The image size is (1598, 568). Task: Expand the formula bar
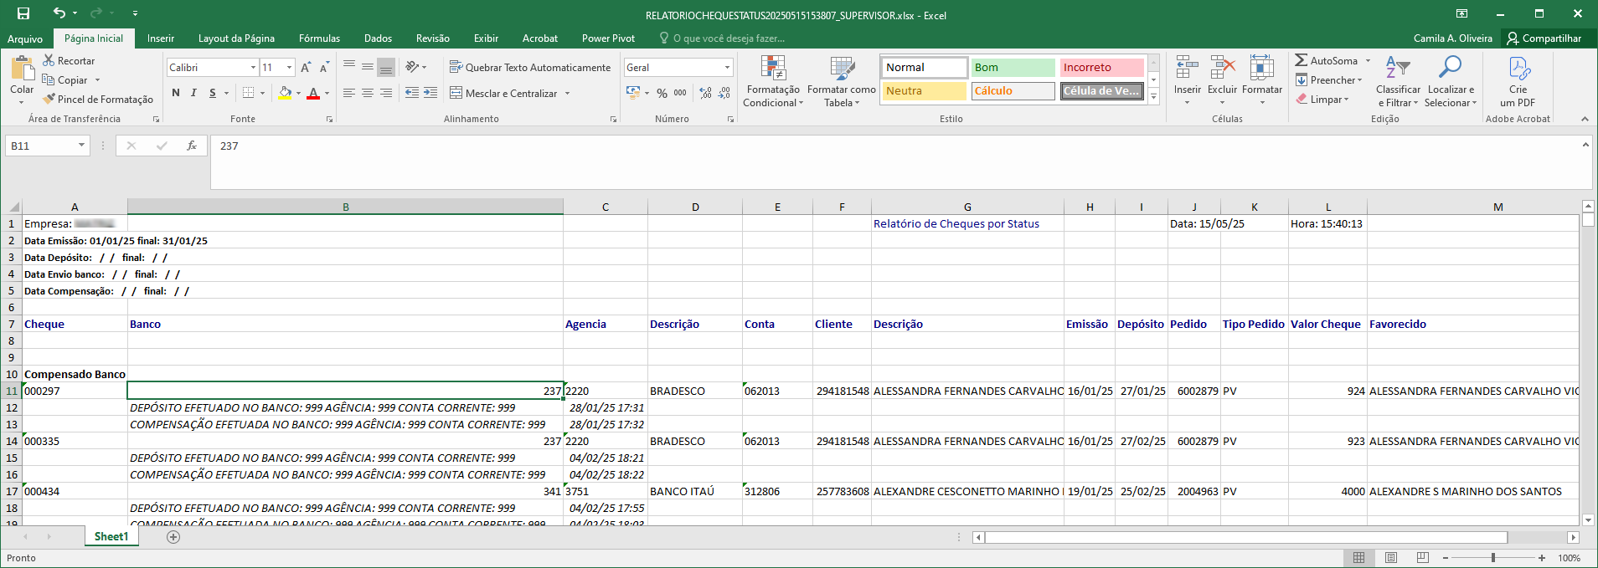1585,145
